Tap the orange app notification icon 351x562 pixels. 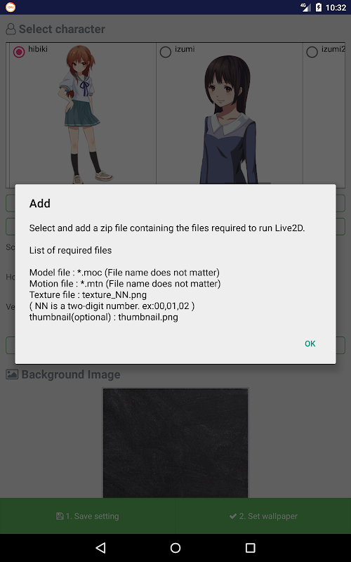[11, 7]
